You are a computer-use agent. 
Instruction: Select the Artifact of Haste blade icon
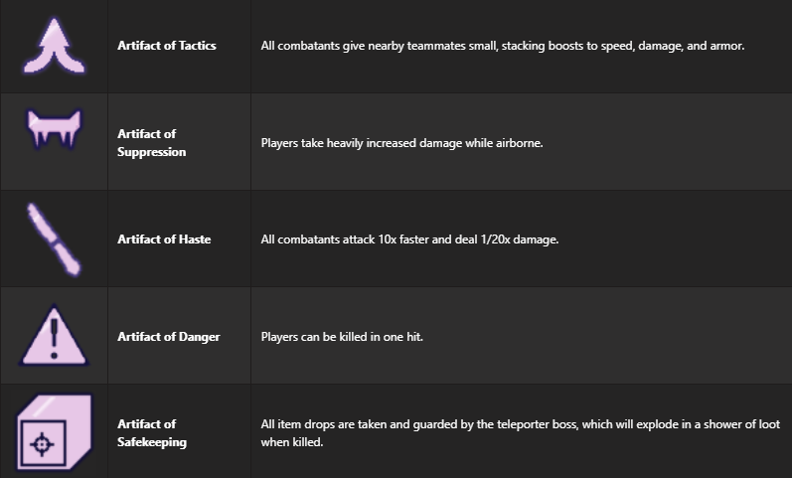[53, 239]
